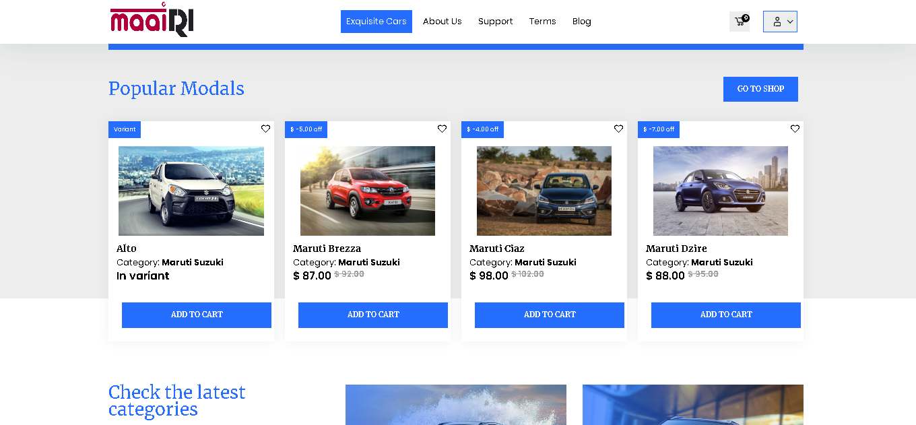916x425 pixels.
Task: Select Maruti Suzuki category under Alto
Action: (193, 263)
